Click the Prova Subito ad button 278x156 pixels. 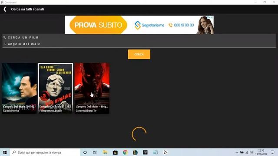pos(99,25)
